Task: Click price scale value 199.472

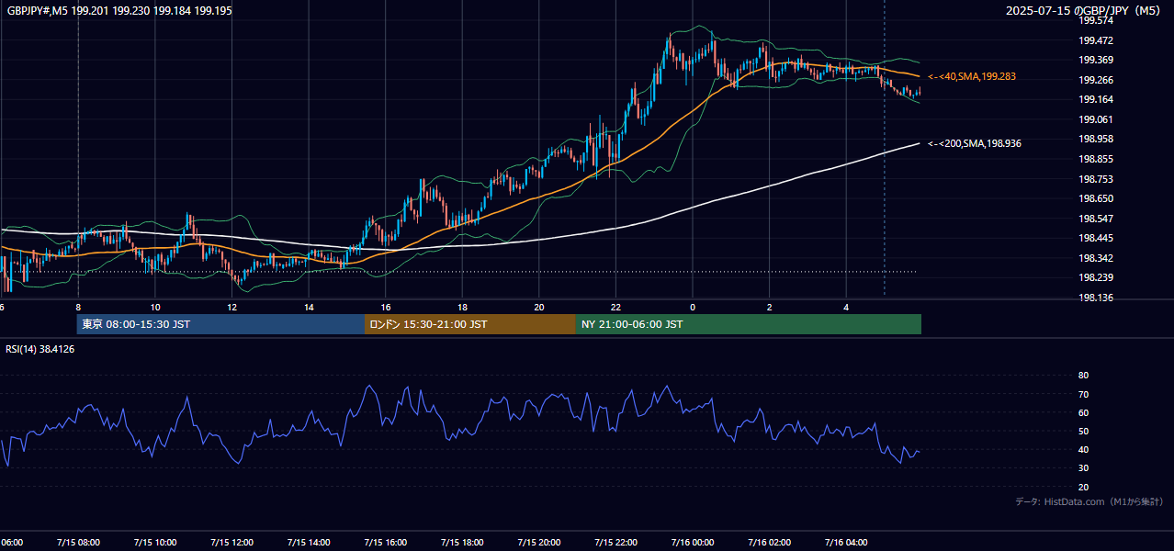Action: [1096, 40]
